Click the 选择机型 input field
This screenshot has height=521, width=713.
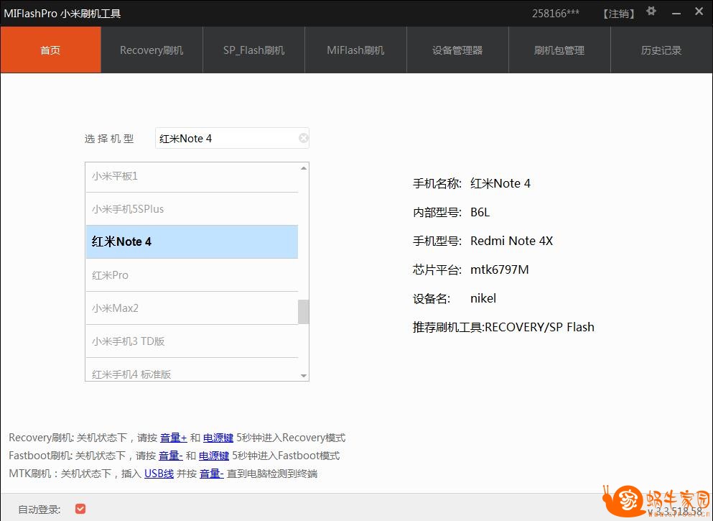click(232, 138)
